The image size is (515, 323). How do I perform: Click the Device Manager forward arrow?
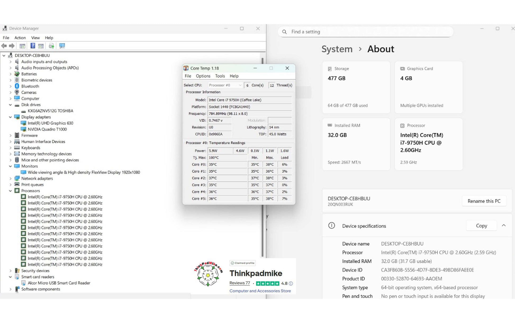click(x=12, y=46)
